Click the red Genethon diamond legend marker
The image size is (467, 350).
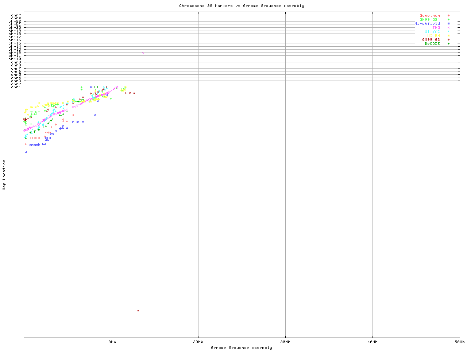(x=448, y=16)
